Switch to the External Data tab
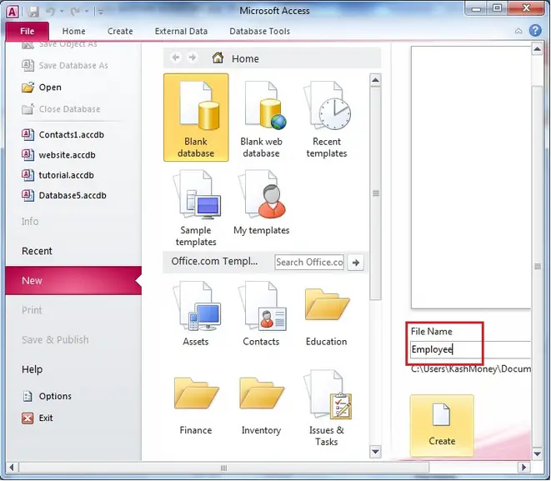The width and height of the screenshot is (551, 481). (x=181, y=32)
